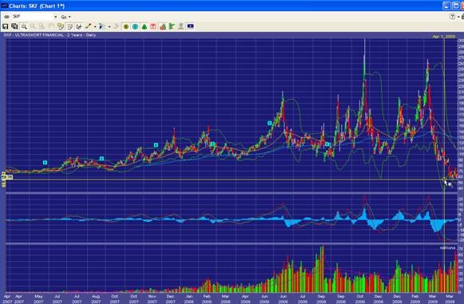This screenshot has width=464, height=304.
Task: Click the blue marker near Sep 2008
Action: (327, 144)
